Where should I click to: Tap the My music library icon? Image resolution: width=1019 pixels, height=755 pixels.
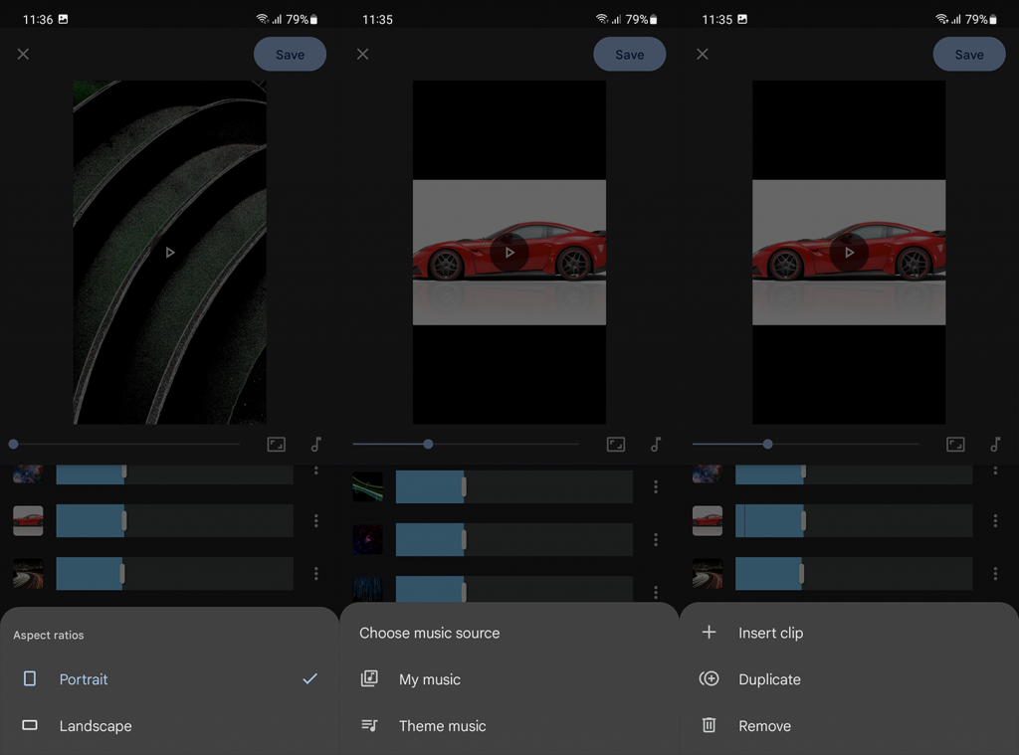369,679
